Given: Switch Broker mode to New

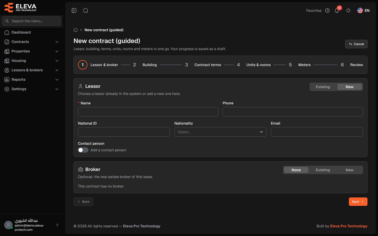Looking at the screenshot, I should pos(350,170).
